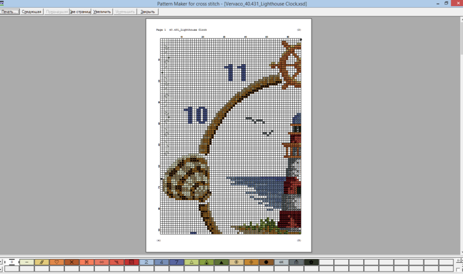Choose the dark blue swatch labeled 7
This screenshot has width=463, height=274.
pyautogui.click(x=177, y=263)
